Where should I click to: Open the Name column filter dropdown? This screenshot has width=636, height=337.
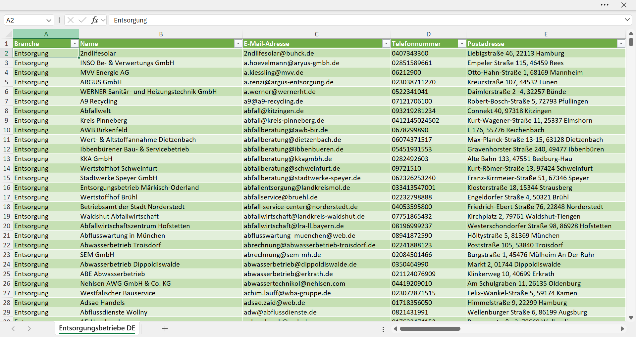point(238,44)
